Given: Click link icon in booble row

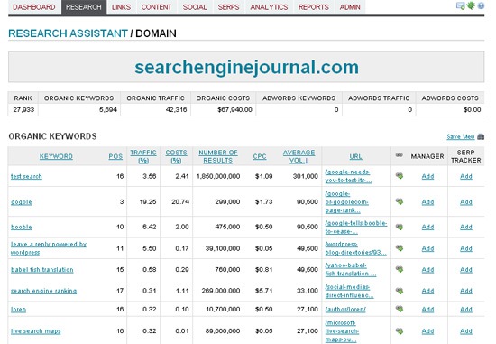Looking at the screenshot, I should pyautogui.click(x=400, y=227).
